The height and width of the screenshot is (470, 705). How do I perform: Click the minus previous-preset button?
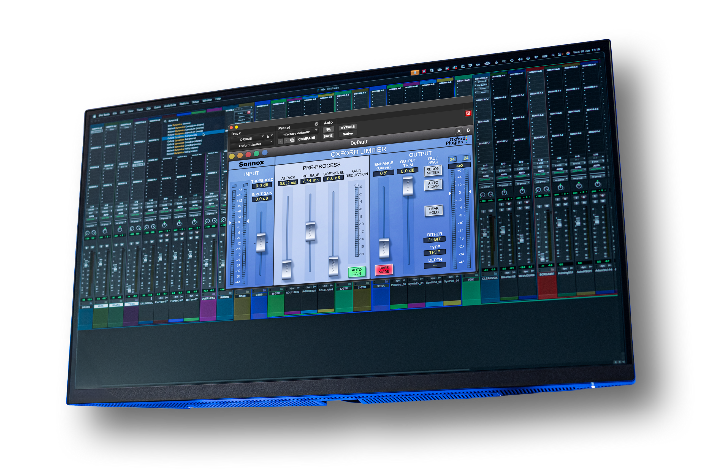click(x=280, y=141)
